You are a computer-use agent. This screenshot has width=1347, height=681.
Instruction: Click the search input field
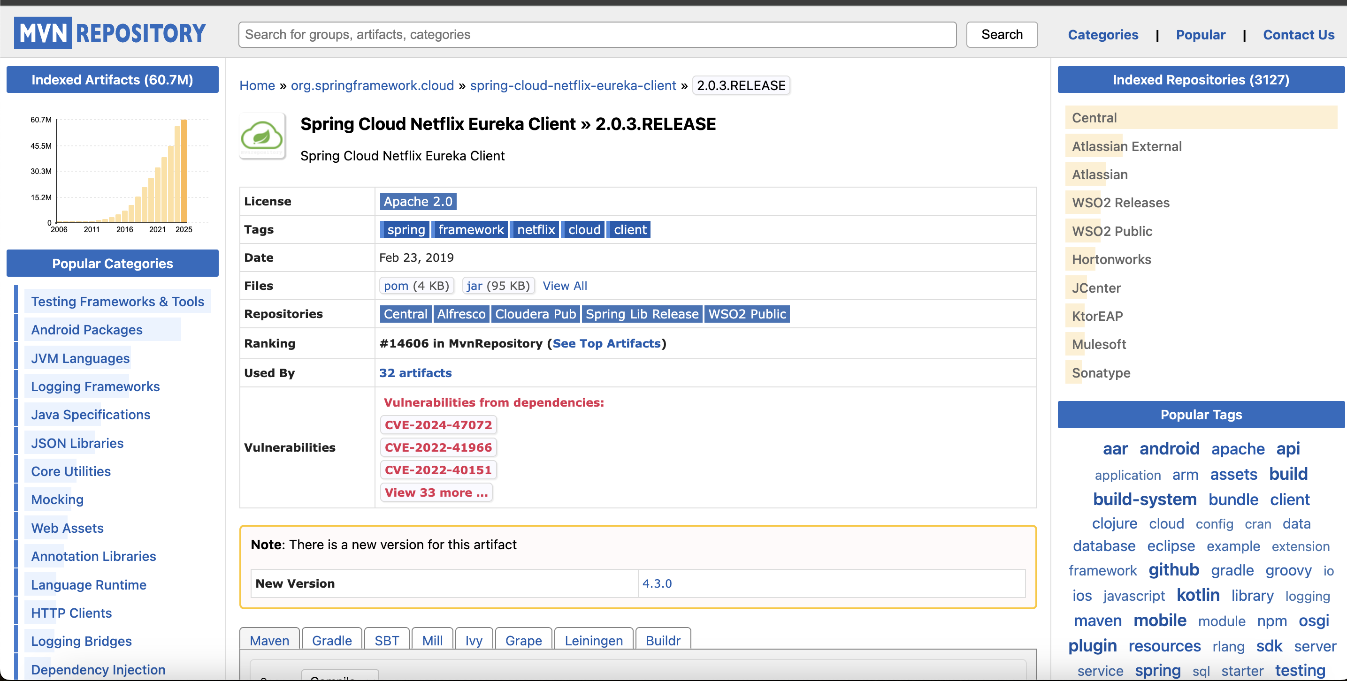pos(597,35)
